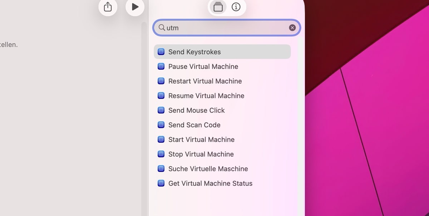Select the Send Keystrokes action
429x216 pixels.
click(x=194, y=52)
